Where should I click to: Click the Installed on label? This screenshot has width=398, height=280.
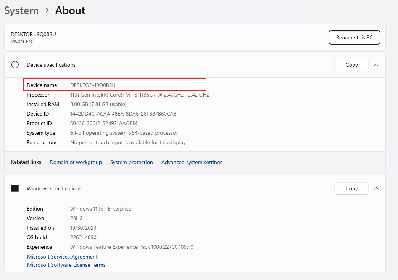(x=40, y=228)
